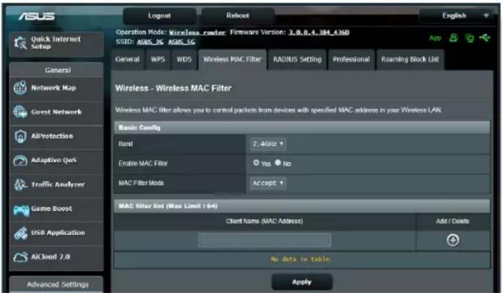Viewport: 502px width, 293px height.
Task: Click the Guest Network globe icon
Action: coord(20,112)
